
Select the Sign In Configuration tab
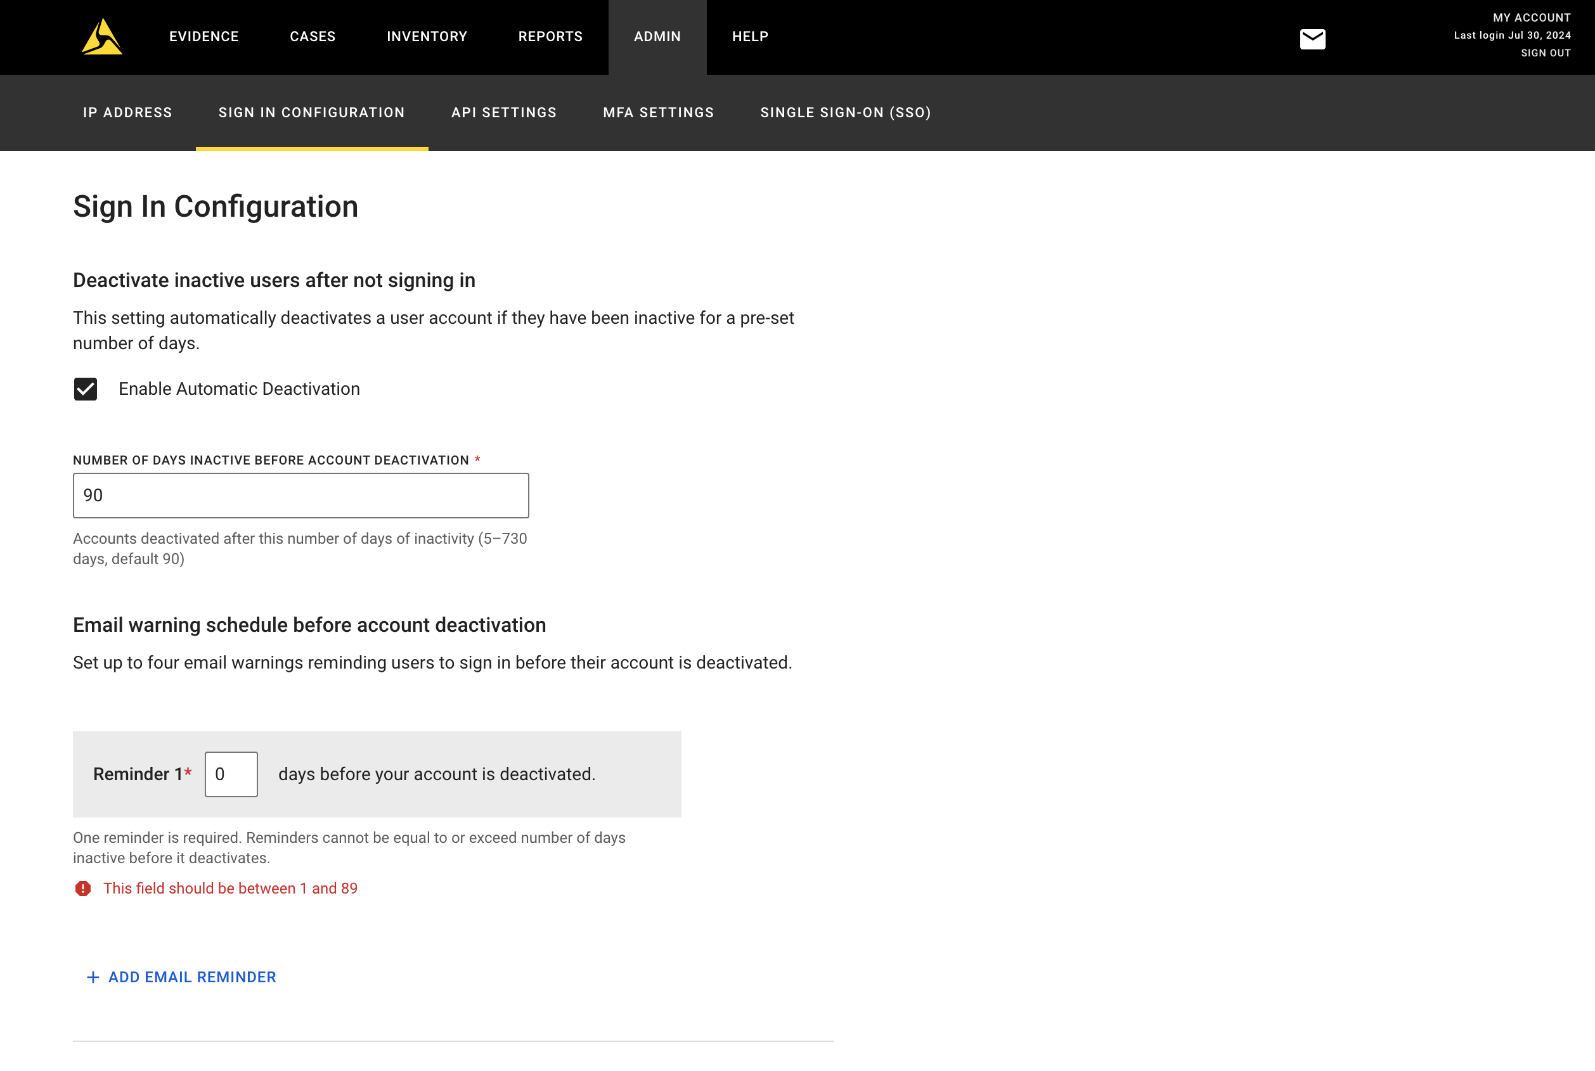tap(311, 113)
